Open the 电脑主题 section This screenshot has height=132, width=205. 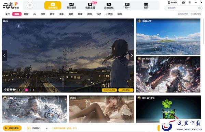pyautogui.click(x=90, y=6)
